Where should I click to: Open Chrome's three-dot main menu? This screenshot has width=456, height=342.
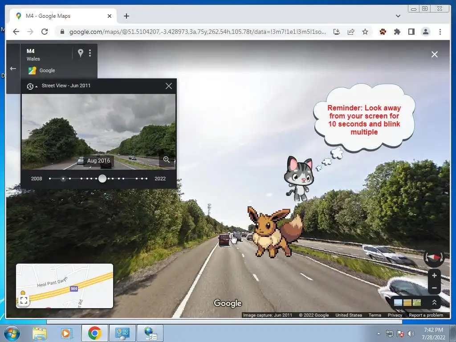(440, 32)
